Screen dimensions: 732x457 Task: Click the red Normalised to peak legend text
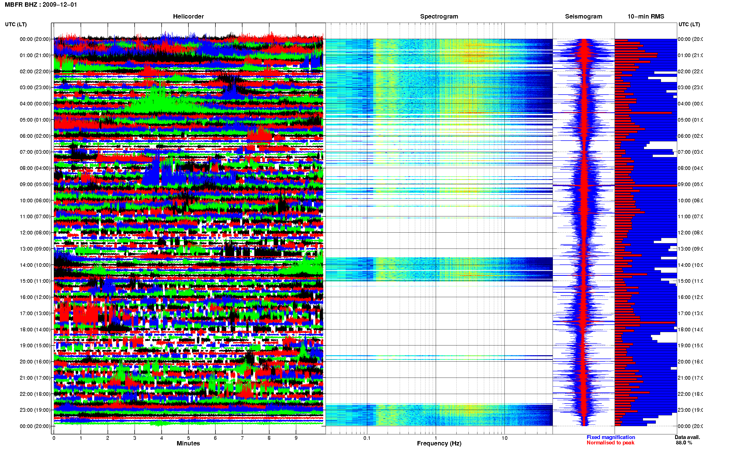610,443
